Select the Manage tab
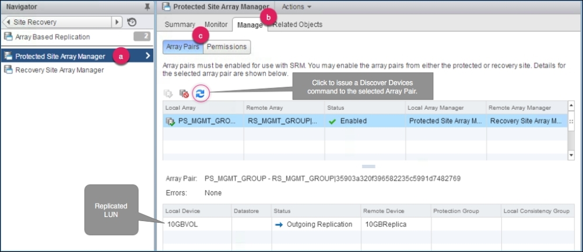Viewport: 583px width, 252px height. pos(250,25)
